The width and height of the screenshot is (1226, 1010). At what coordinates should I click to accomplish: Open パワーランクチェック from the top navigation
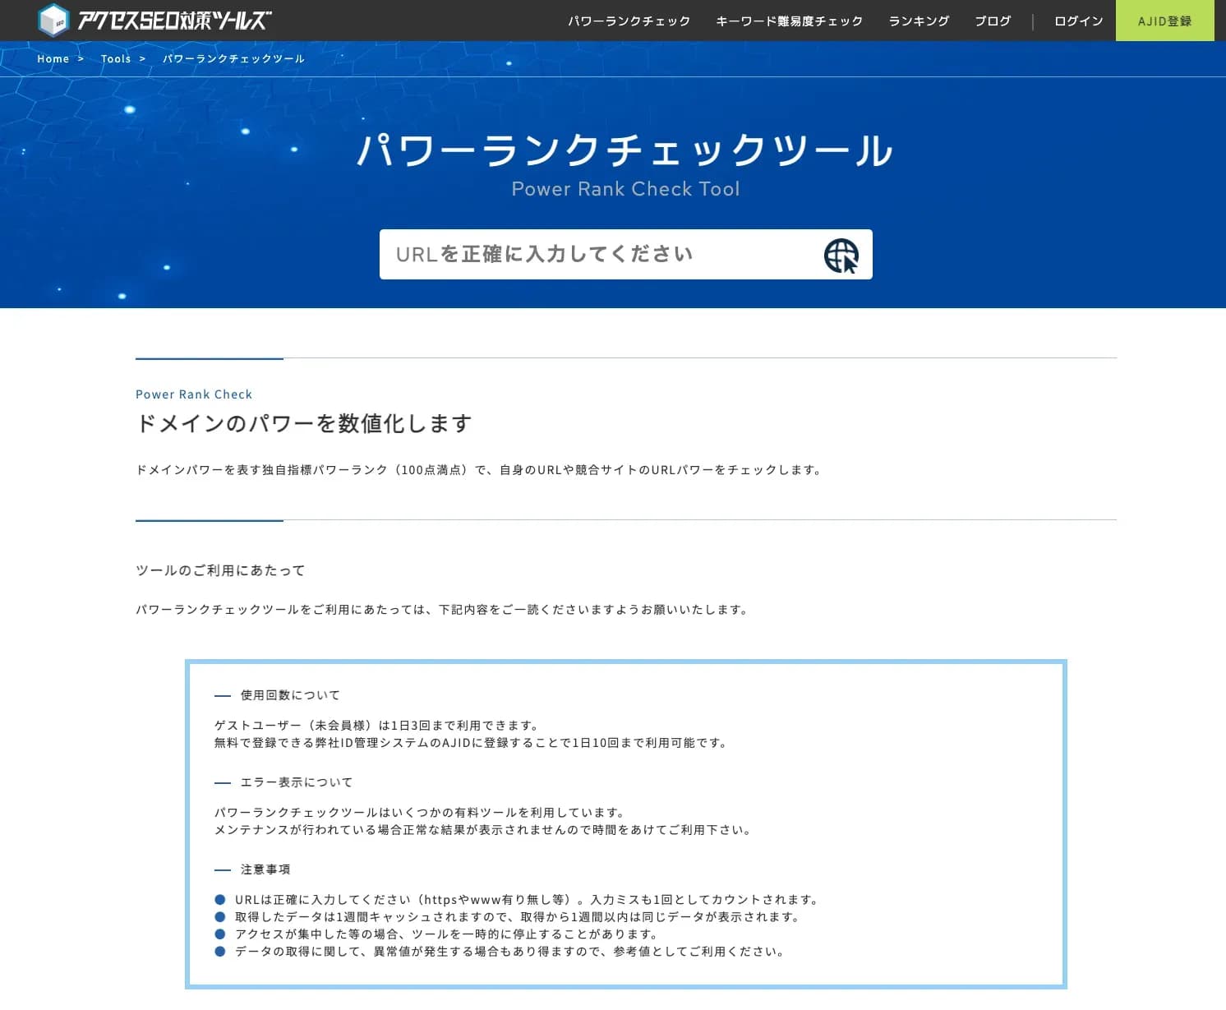629,21
